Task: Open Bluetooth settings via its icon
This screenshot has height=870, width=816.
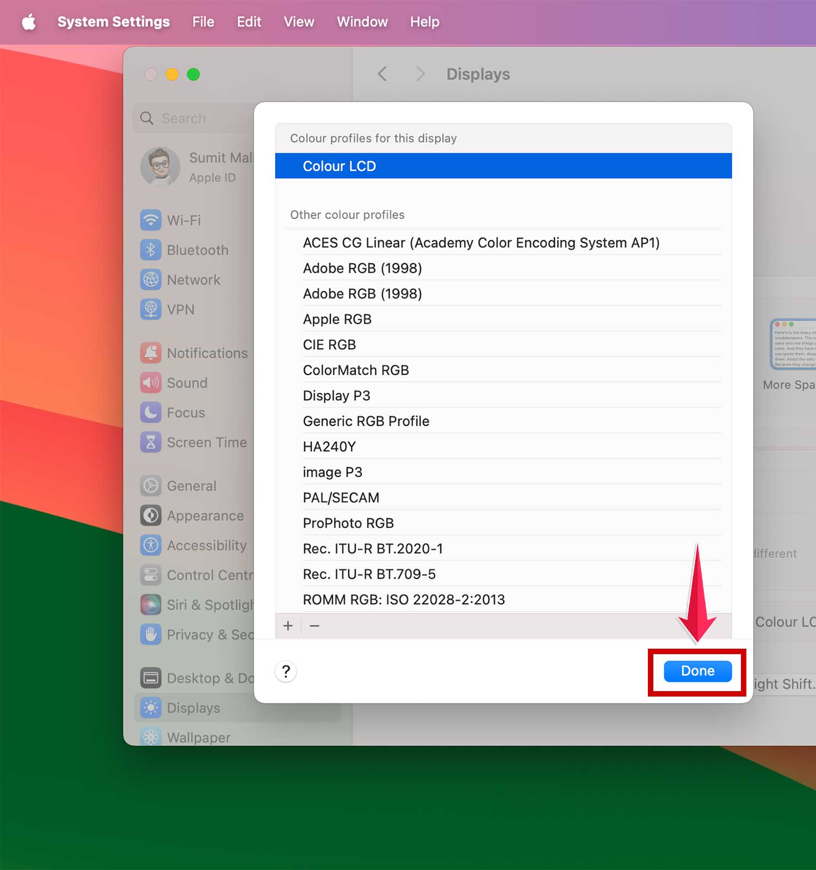Action: [x=151, y=250]
